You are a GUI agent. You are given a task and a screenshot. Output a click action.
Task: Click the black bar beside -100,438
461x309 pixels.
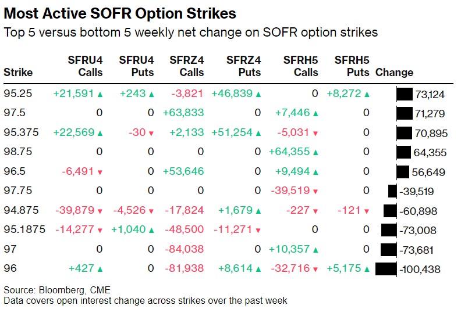tap(386, 270)
